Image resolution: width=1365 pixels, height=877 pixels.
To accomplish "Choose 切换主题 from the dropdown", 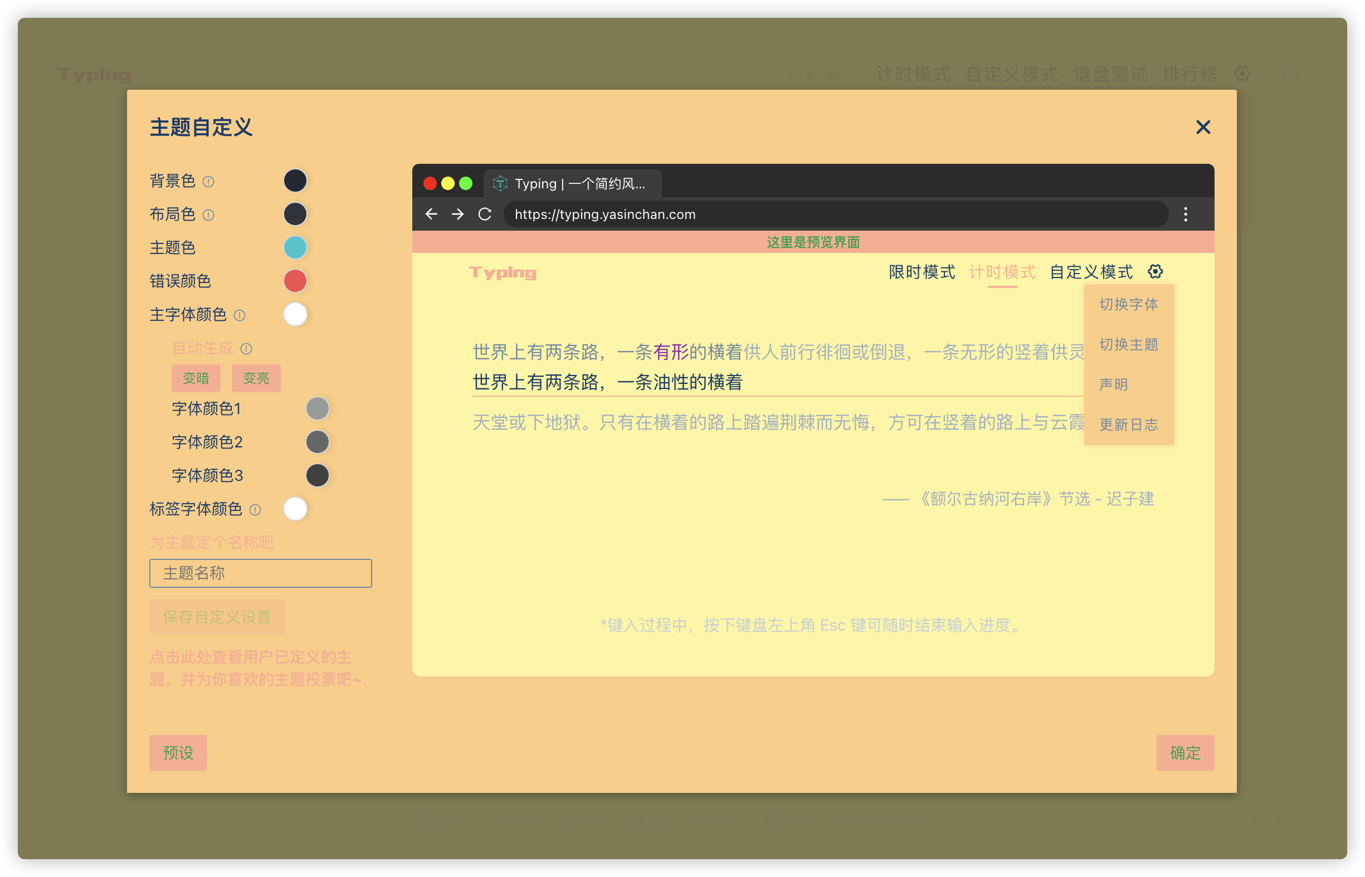I will pos(1129,344).
